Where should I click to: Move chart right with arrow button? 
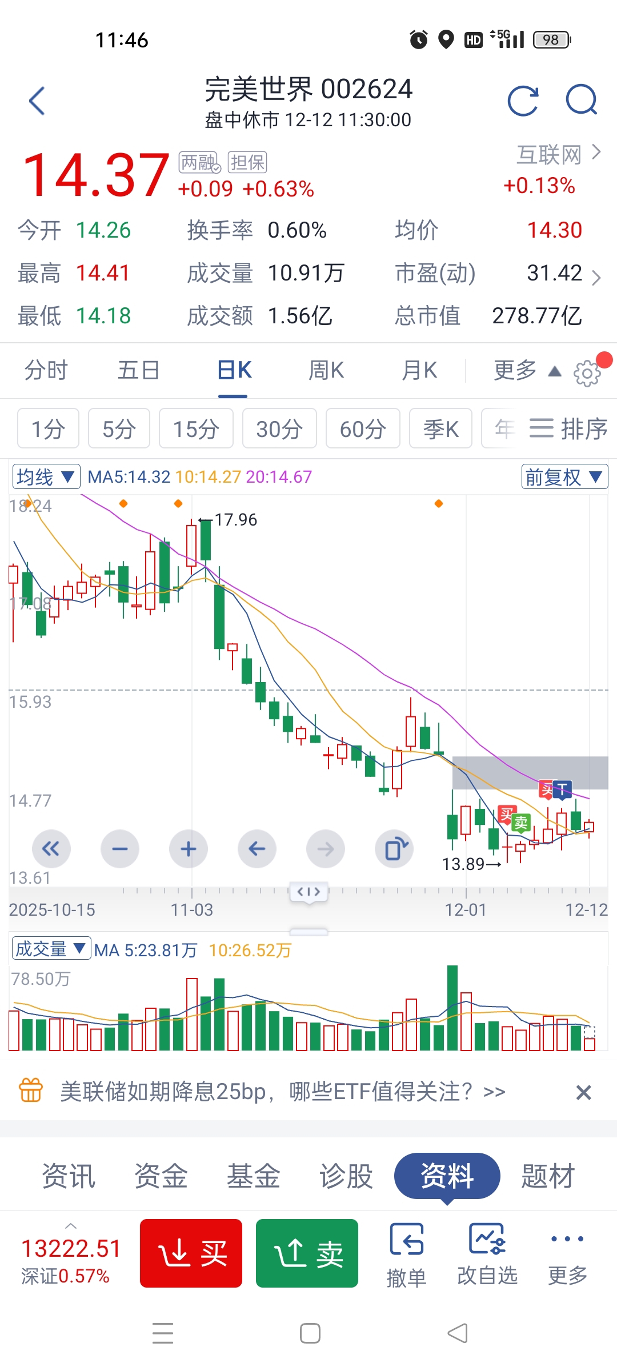tap(326, 849)
